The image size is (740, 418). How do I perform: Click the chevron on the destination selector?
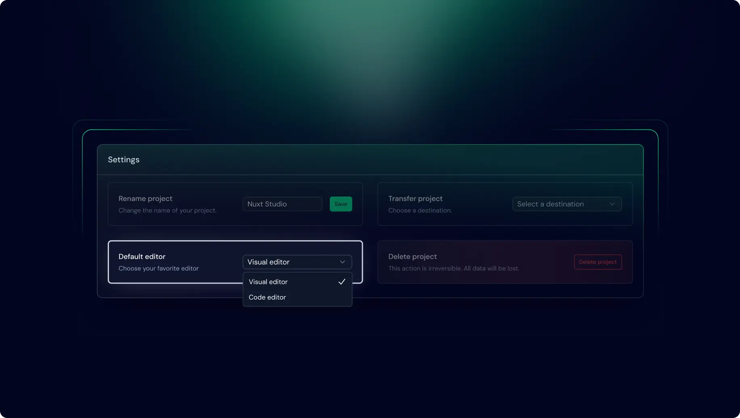click(x=612, y=204)
